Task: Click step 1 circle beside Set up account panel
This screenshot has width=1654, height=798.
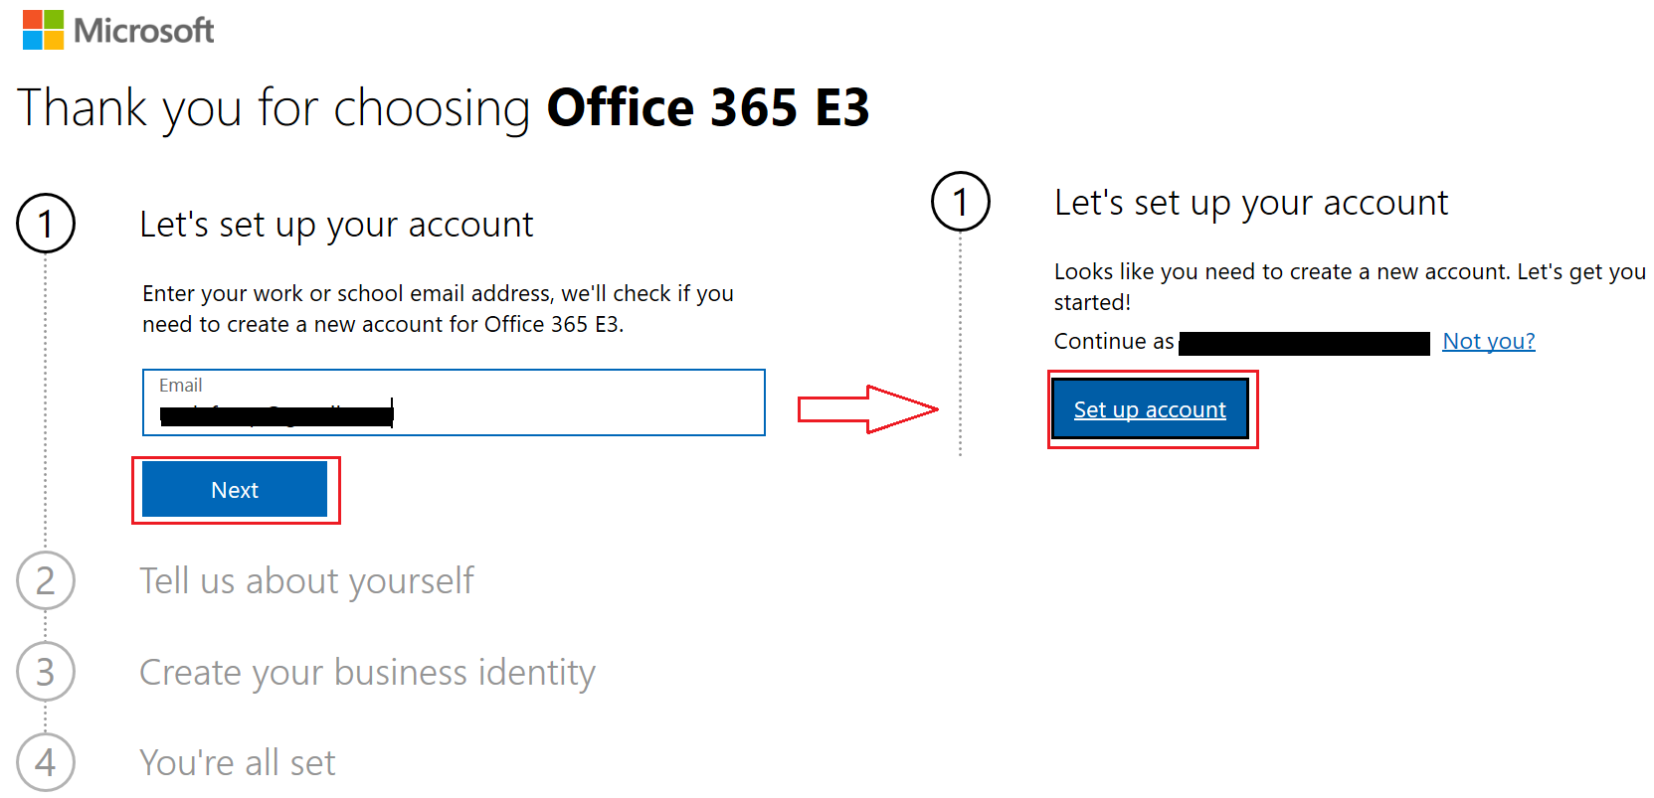Action: (x=961, y=202)
